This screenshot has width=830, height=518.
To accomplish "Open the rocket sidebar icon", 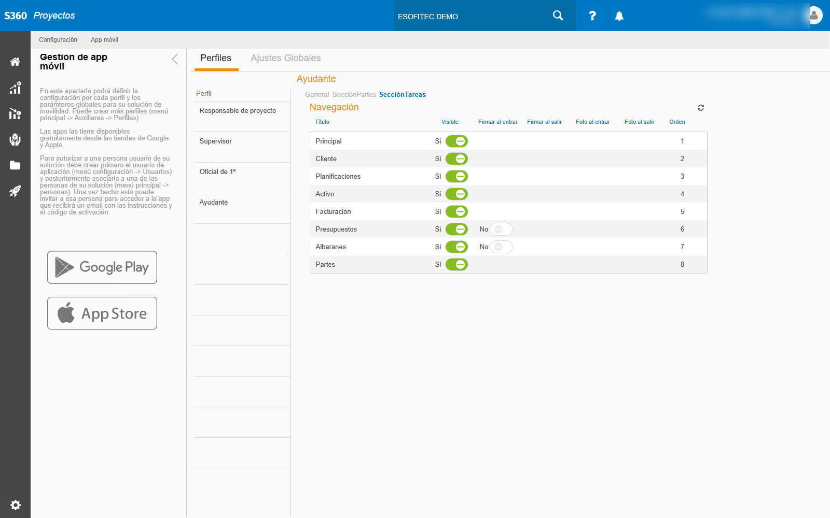I will [15, 191].
